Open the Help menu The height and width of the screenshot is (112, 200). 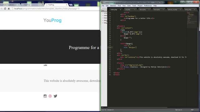155,6
